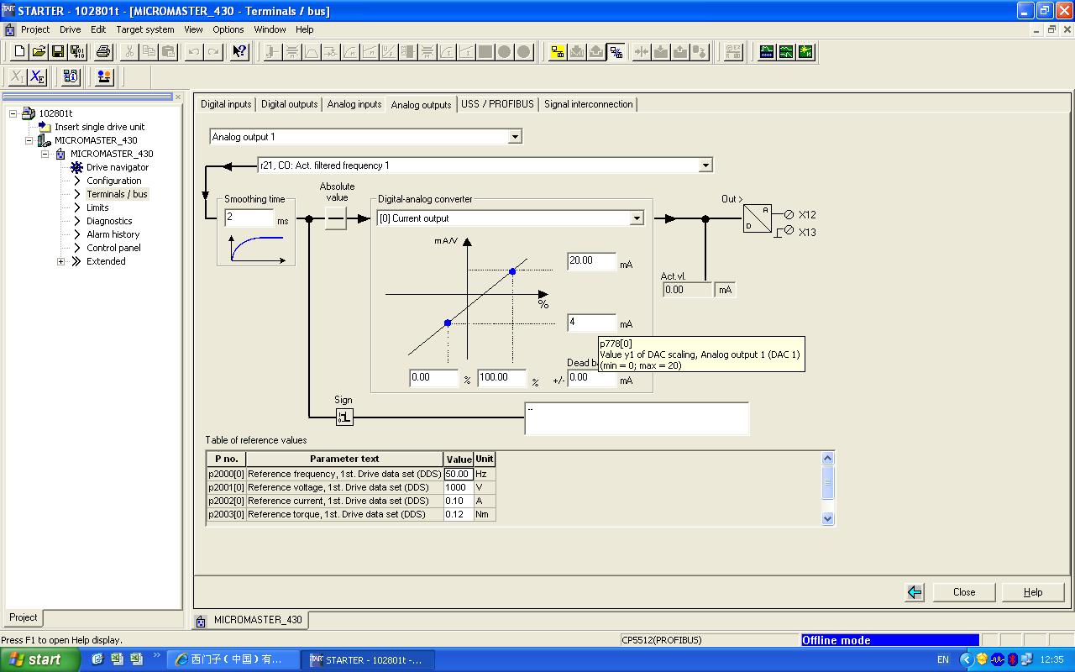
Task: Open a project via the folder icon
Action: (x=39, y=52)
